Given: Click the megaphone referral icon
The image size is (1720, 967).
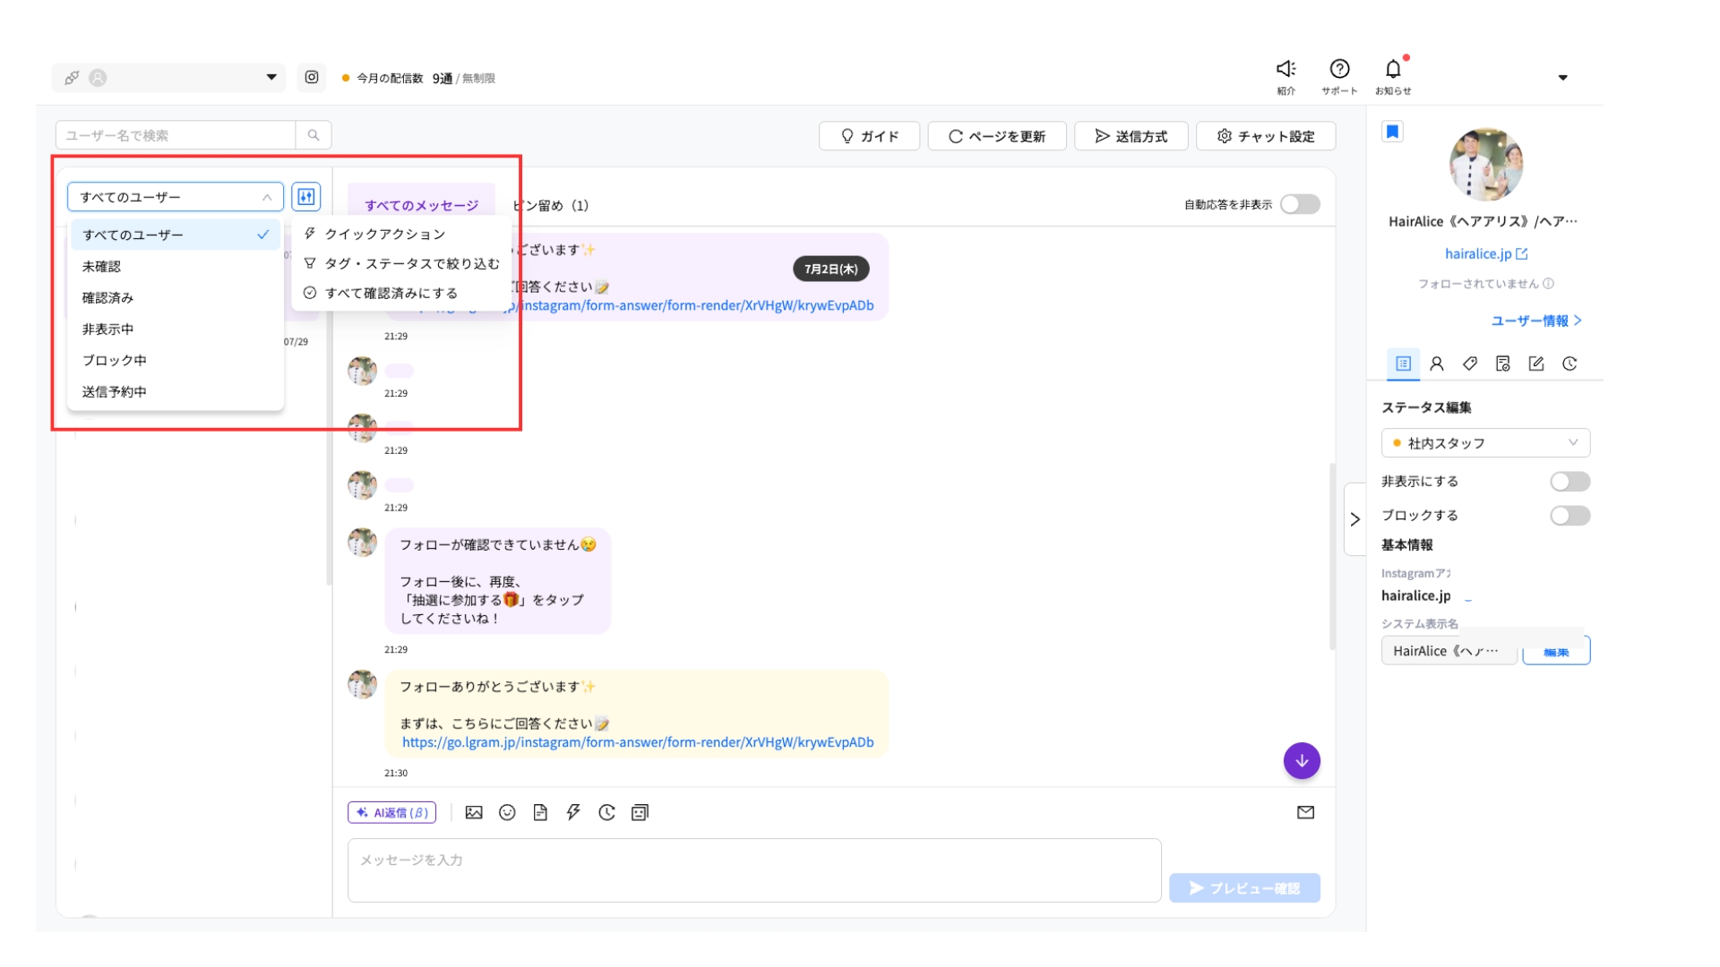Looking at the screenshot, I should tap(1286, 69).
